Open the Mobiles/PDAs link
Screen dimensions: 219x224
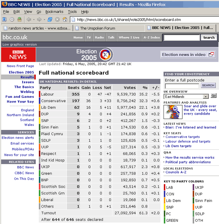click(23, 149)
